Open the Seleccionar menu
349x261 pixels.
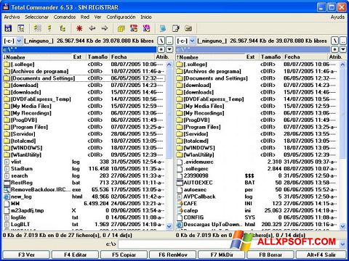point(36,17)
